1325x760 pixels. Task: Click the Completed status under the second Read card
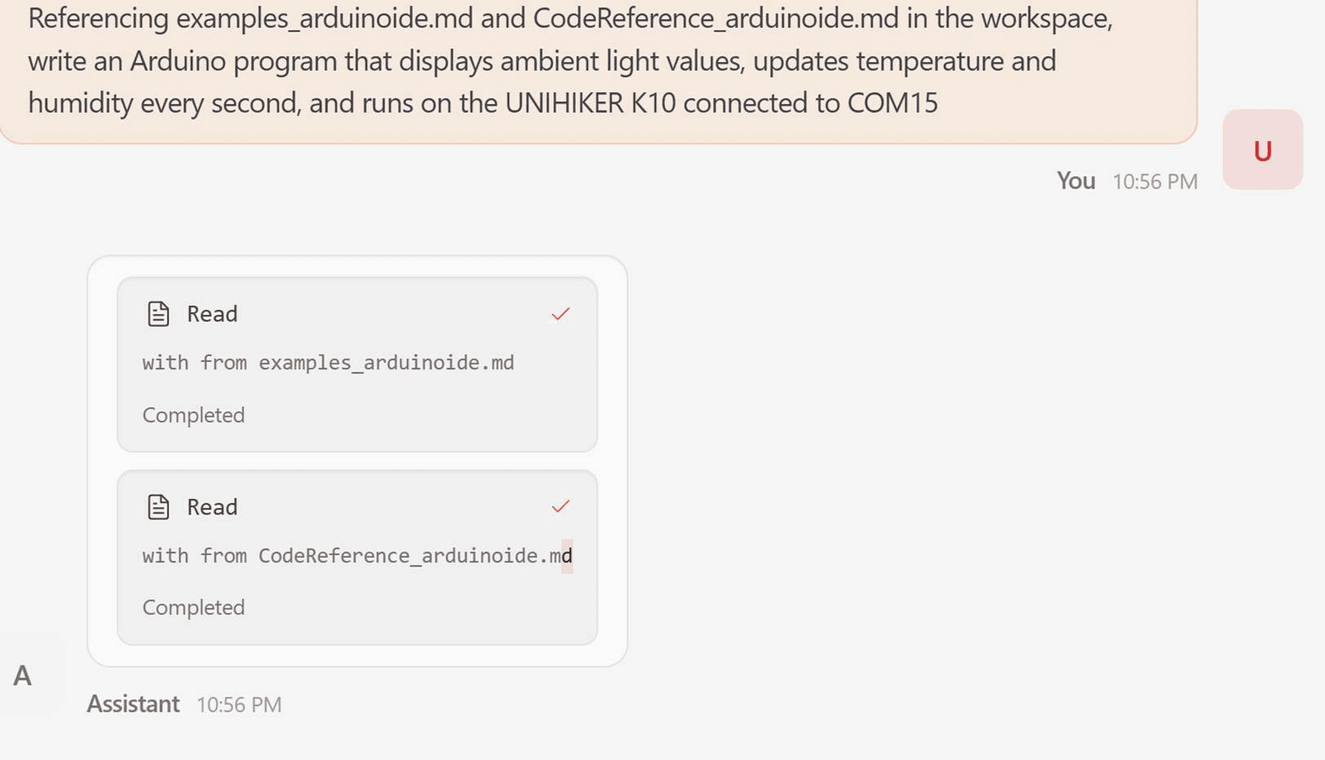pyautogui.click(x=193, y=608)
